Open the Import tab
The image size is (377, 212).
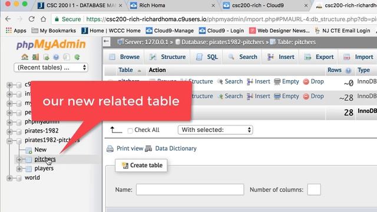(358, 57)
